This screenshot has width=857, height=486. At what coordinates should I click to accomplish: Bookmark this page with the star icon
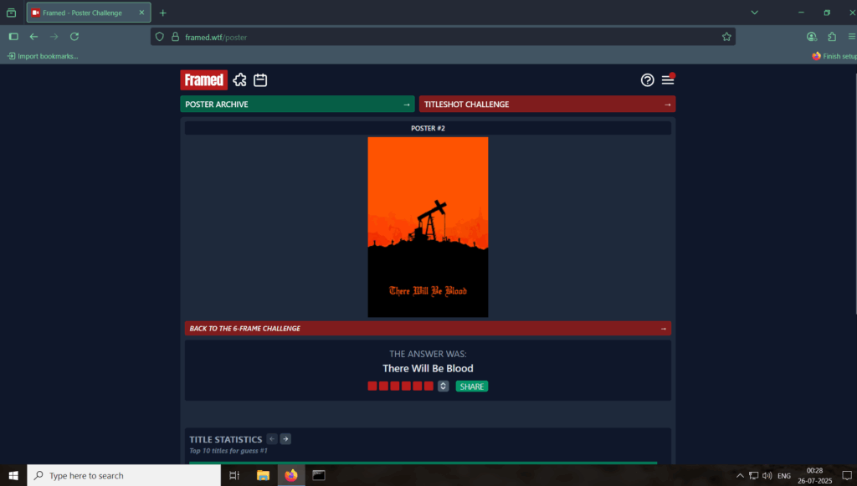click(726, 37)
